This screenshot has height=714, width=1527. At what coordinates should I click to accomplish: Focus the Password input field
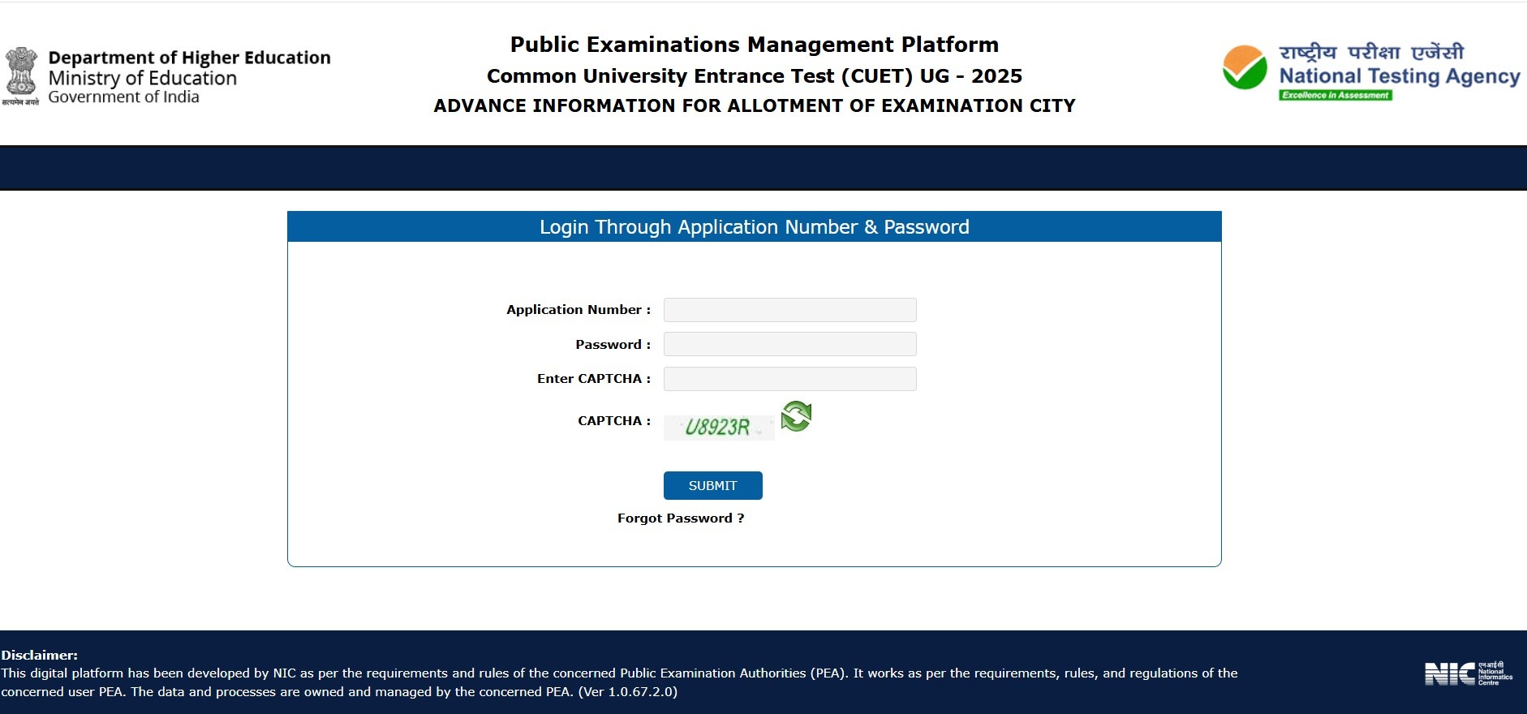[789, 344]
